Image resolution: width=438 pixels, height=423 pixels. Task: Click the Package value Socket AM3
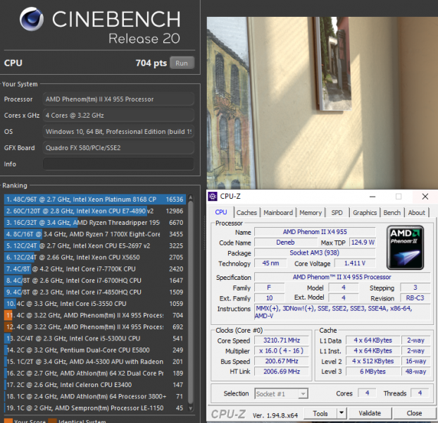click(315, 252)
